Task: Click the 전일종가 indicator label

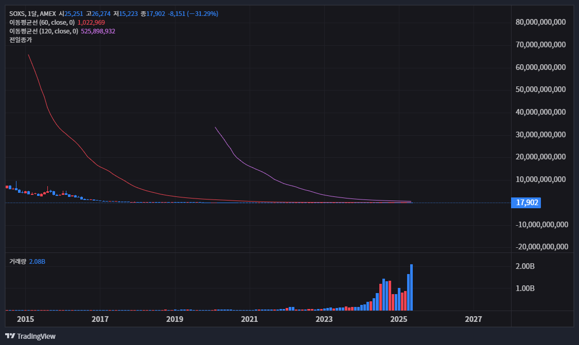Action: point(21,40)
